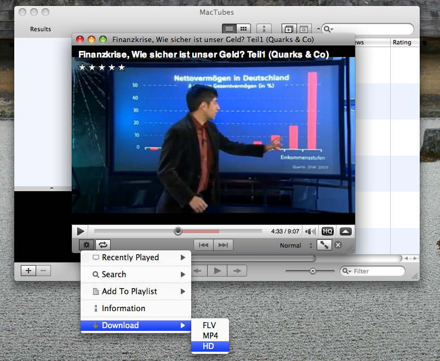Click the info button in the MacTubes toolbar

tap(264, 28)
